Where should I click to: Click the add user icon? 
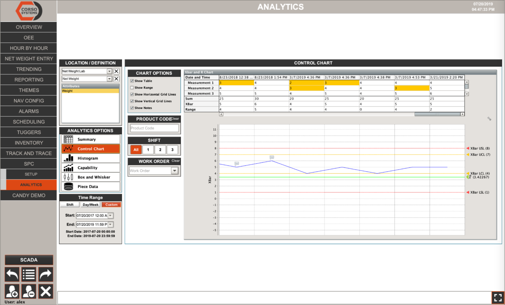[x=12, y=291]
